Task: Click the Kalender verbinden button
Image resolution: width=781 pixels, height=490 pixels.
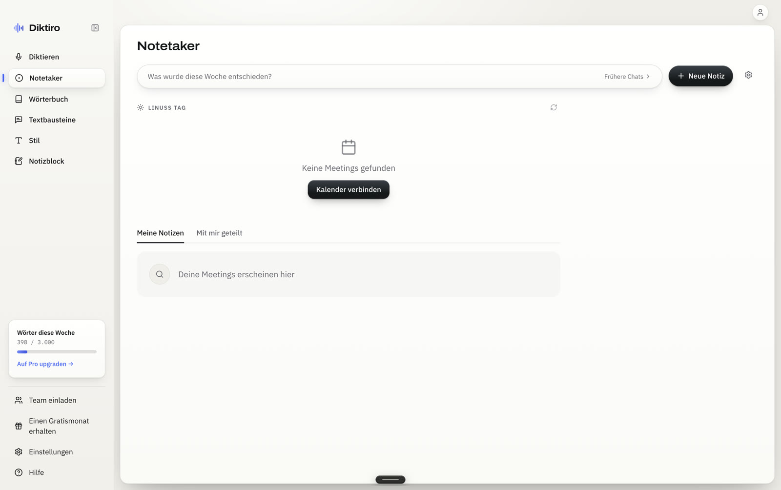Action: [x=349, y=190]
